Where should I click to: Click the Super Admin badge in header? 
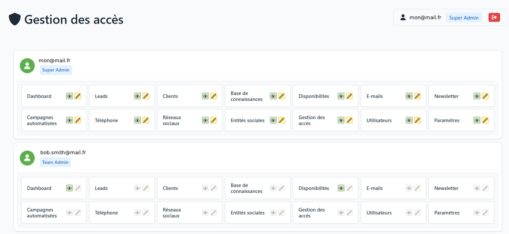[464, 18]
